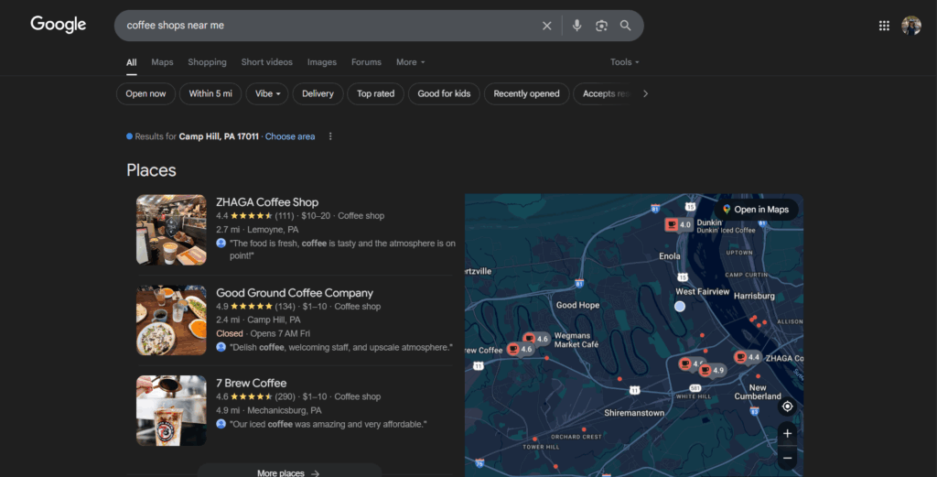Screen dimensions: 937x477
Task: Switch to the Images tab
Action: (321, 62)
